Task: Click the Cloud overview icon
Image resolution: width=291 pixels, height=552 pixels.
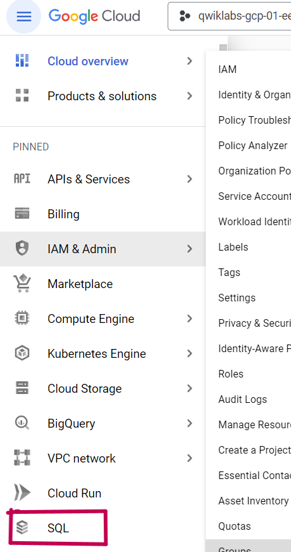Action: (22, 61)
